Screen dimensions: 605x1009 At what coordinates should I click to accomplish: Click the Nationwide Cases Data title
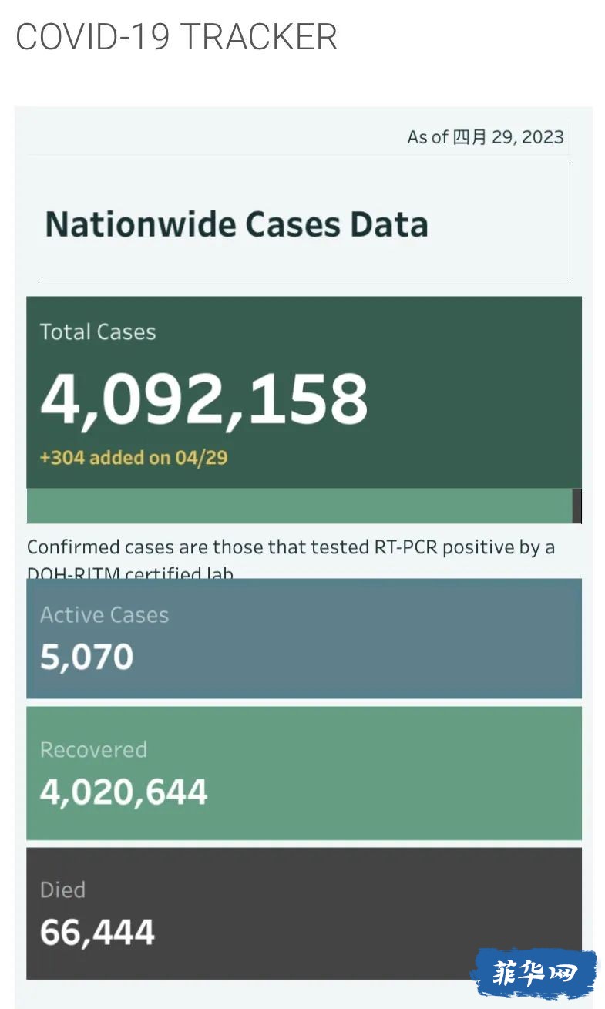click(237, 224)
